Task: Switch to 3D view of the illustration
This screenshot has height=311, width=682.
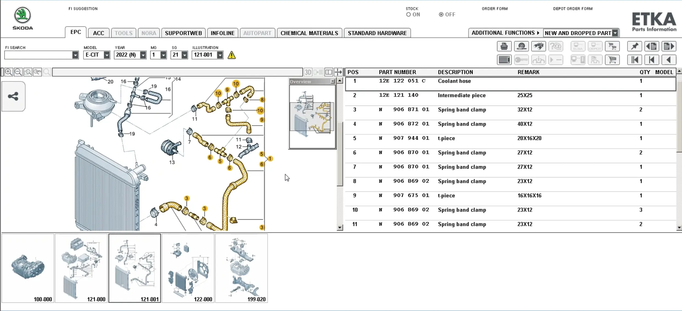Action: (307, 72)
